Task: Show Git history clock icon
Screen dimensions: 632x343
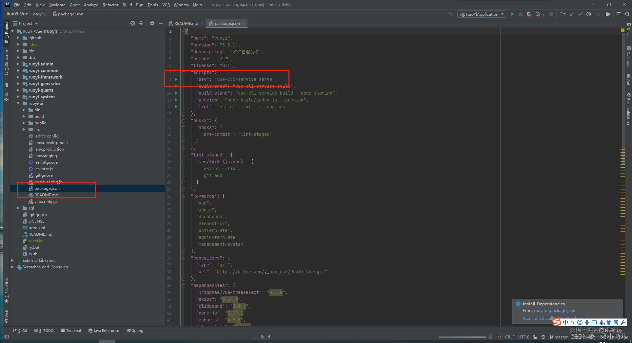Action: click(589, 14)
